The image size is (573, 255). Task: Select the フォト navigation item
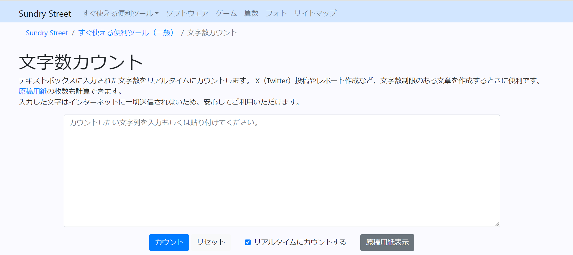[x=276, y=13]
